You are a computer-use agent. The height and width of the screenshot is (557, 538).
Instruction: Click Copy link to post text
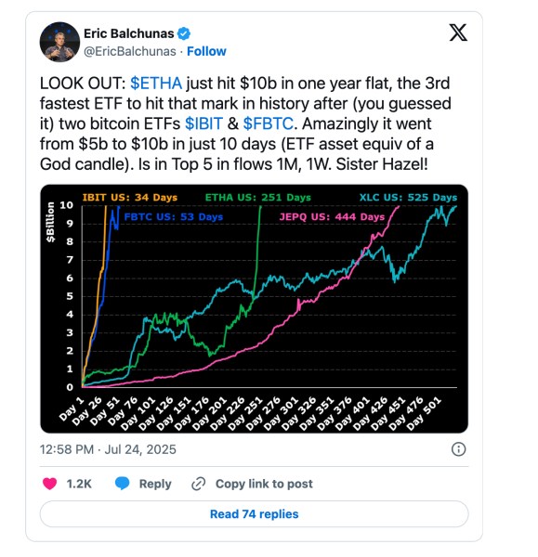click(264, 484)
